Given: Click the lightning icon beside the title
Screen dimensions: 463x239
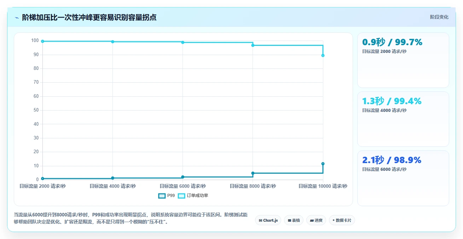Looking at the screenshot, I should pyautogui.click(x=17, y=18).
